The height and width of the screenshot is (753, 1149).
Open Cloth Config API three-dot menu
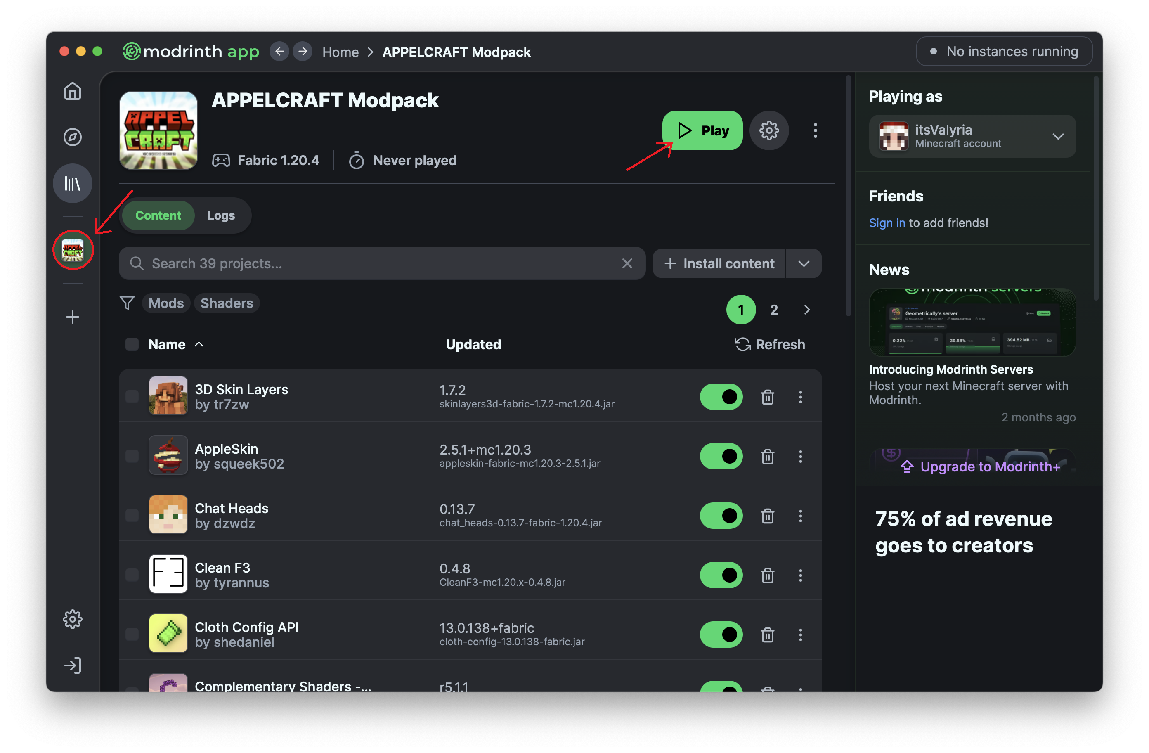click(800, 635)
